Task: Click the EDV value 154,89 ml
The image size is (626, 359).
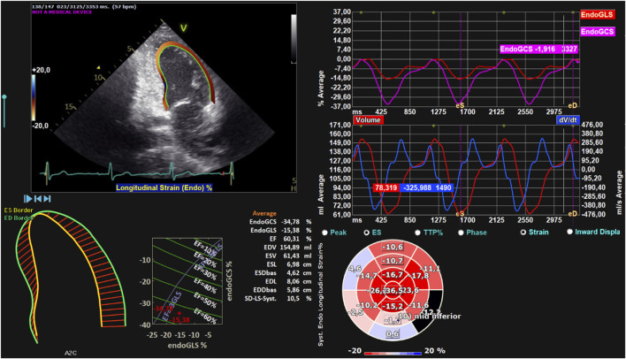Action: (290, 248)
